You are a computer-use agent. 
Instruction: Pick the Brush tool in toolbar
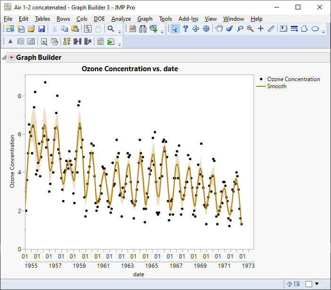[x=229, y=29]
